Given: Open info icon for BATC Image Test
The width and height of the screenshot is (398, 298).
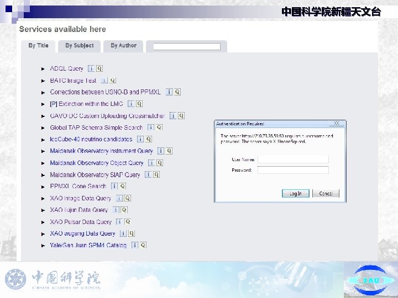Looking at the screenshot, I should [104, 81].
